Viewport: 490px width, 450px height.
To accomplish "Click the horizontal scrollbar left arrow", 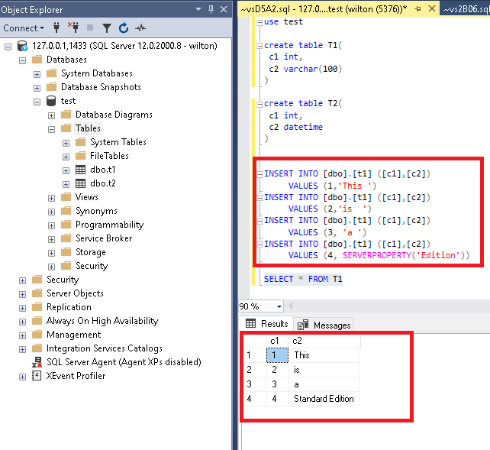I will pyautogui.click(x=290, y=306).
